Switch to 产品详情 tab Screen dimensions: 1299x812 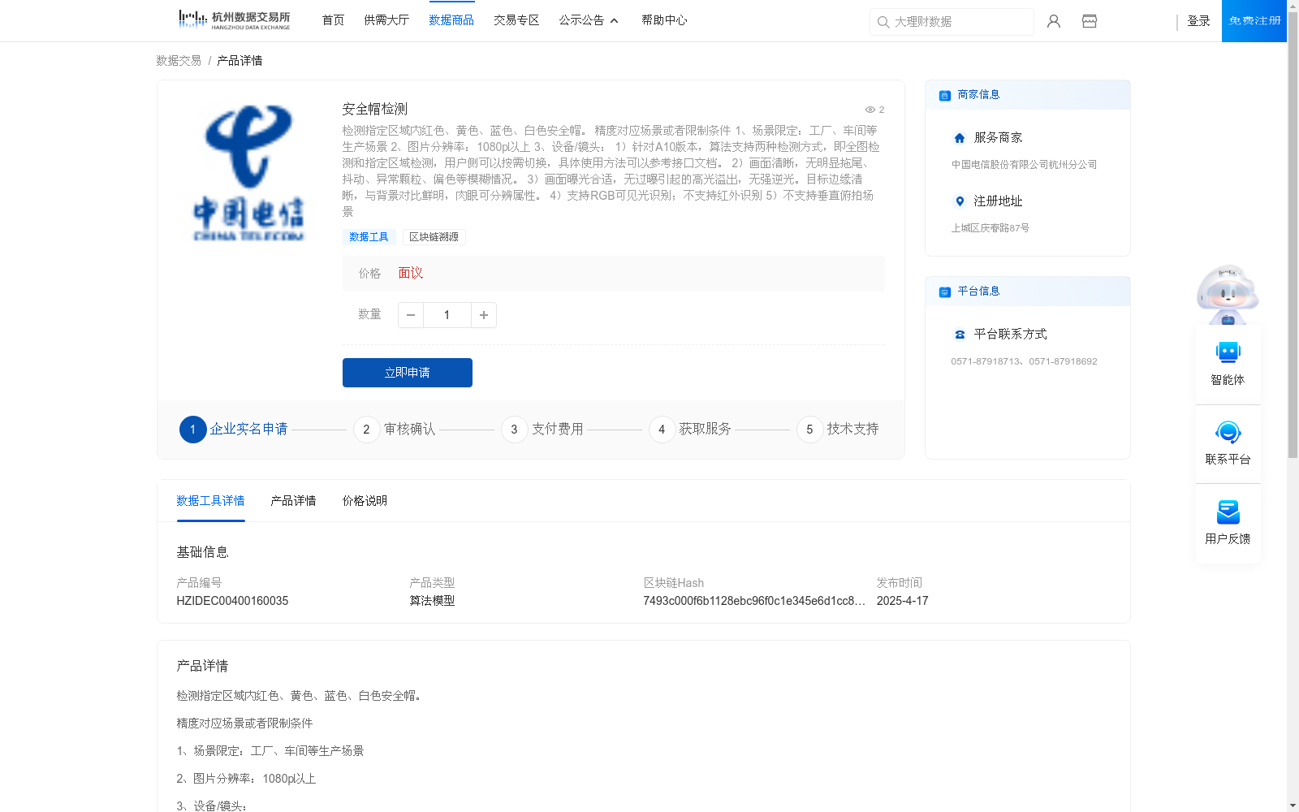pyautogui.click(x=293, y=501)
